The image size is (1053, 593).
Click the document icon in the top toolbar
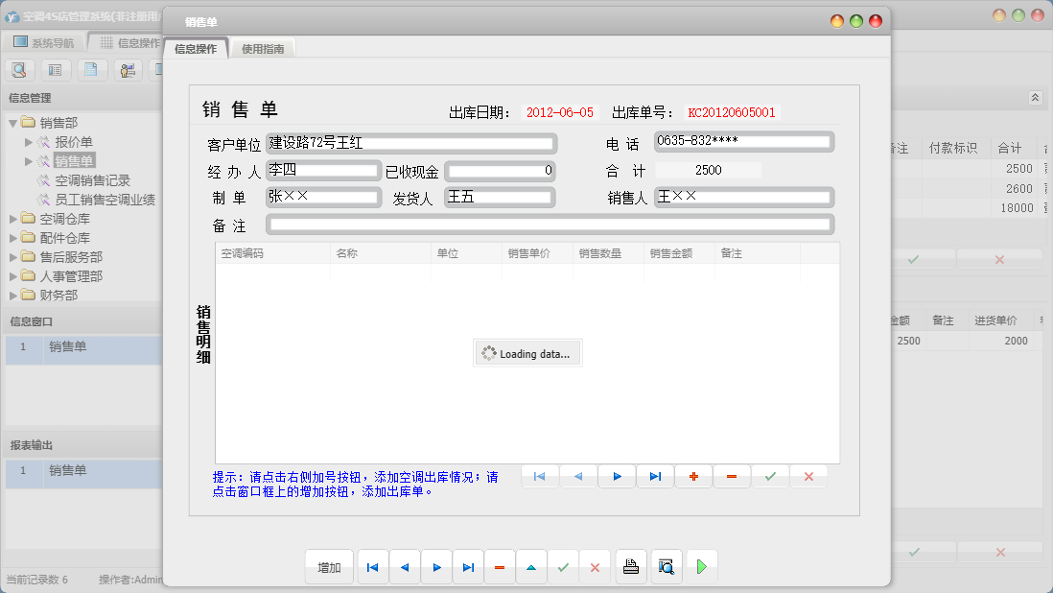point(89,69)
